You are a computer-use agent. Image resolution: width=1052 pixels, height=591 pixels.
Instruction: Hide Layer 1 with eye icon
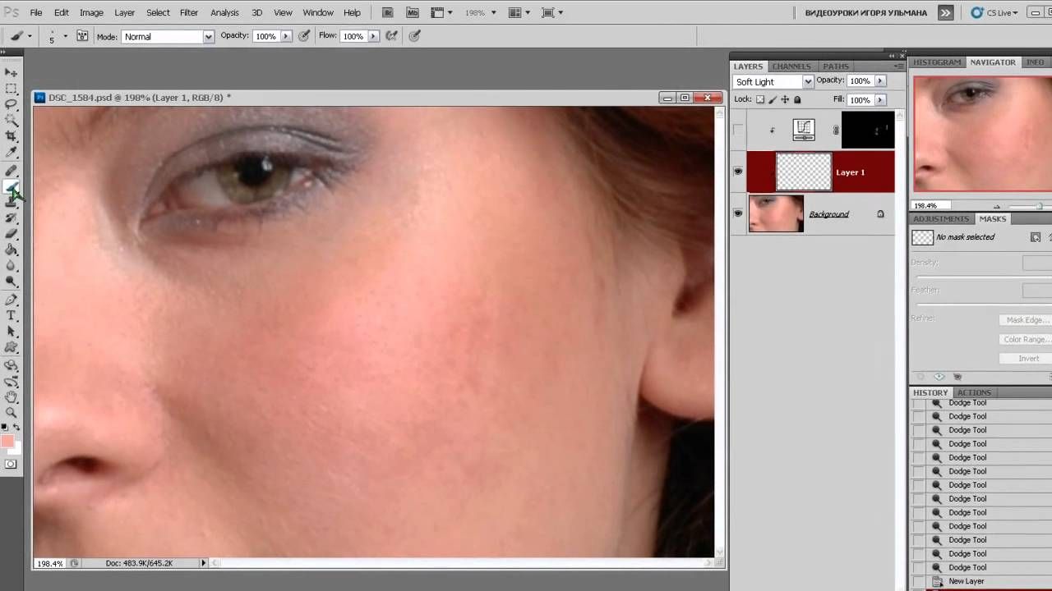coord(738,172)
